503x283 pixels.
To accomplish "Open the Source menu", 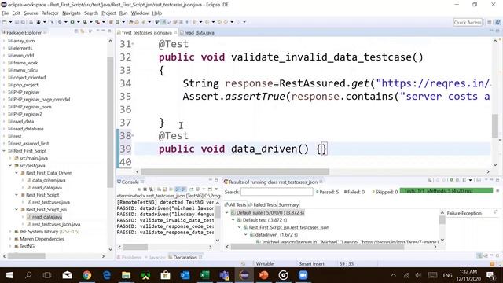I will [x=31, y=13].
